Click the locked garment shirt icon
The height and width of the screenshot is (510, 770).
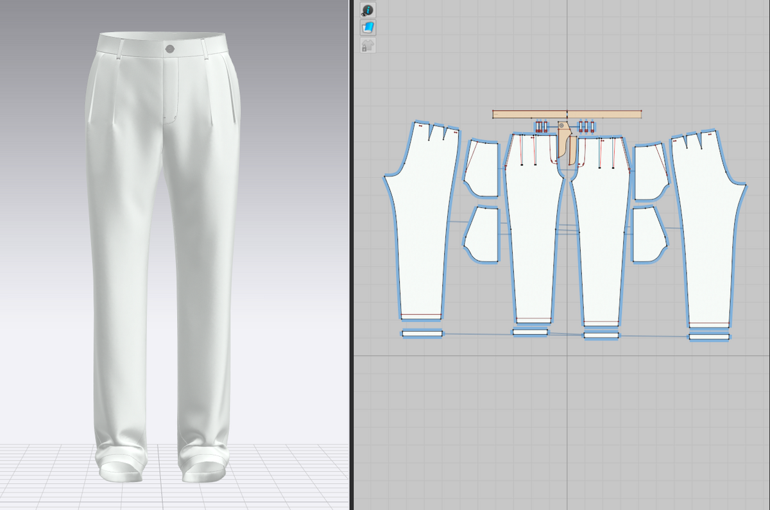368,46
